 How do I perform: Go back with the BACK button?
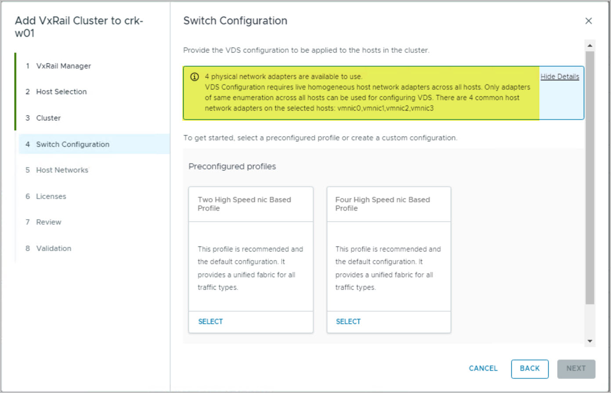click(530, 368)
